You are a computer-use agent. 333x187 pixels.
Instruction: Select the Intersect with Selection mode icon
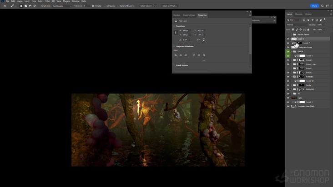(35, 6)
